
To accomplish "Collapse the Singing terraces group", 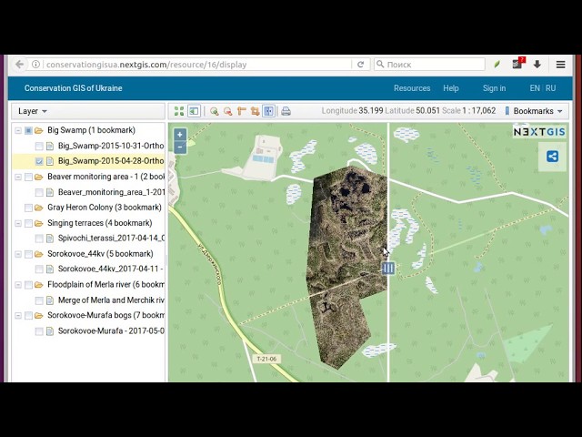I will [18, 223].
